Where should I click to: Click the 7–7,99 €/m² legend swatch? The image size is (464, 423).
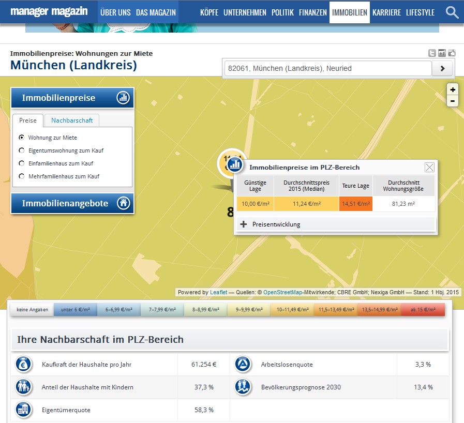pos(162,309)
